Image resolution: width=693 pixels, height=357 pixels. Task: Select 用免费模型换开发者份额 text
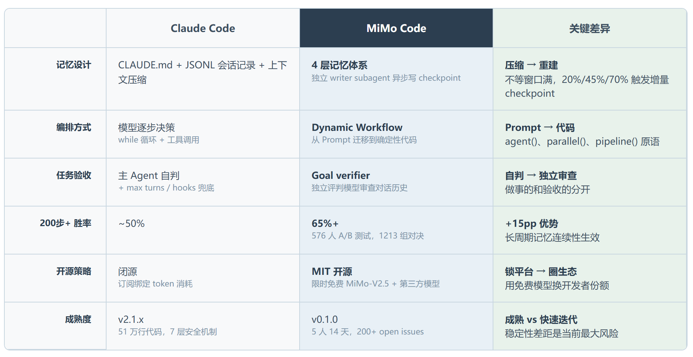point(557,285)
